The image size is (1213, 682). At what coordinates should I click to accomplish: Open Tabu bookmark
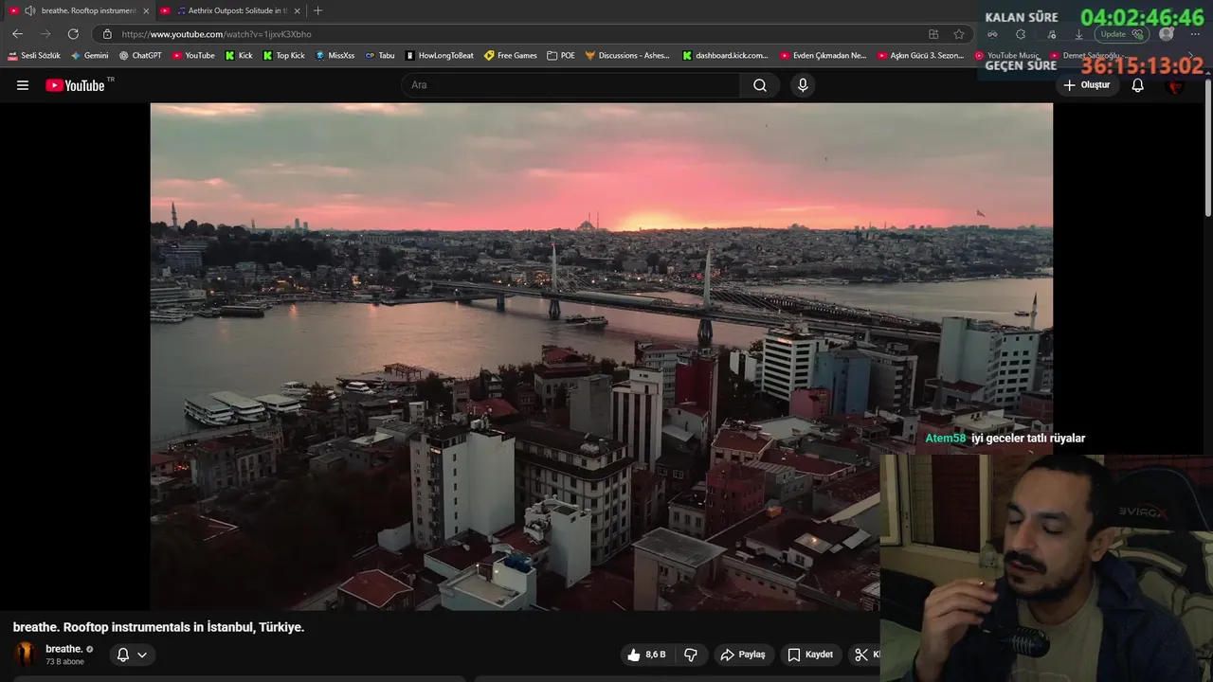tap(379, 55)
